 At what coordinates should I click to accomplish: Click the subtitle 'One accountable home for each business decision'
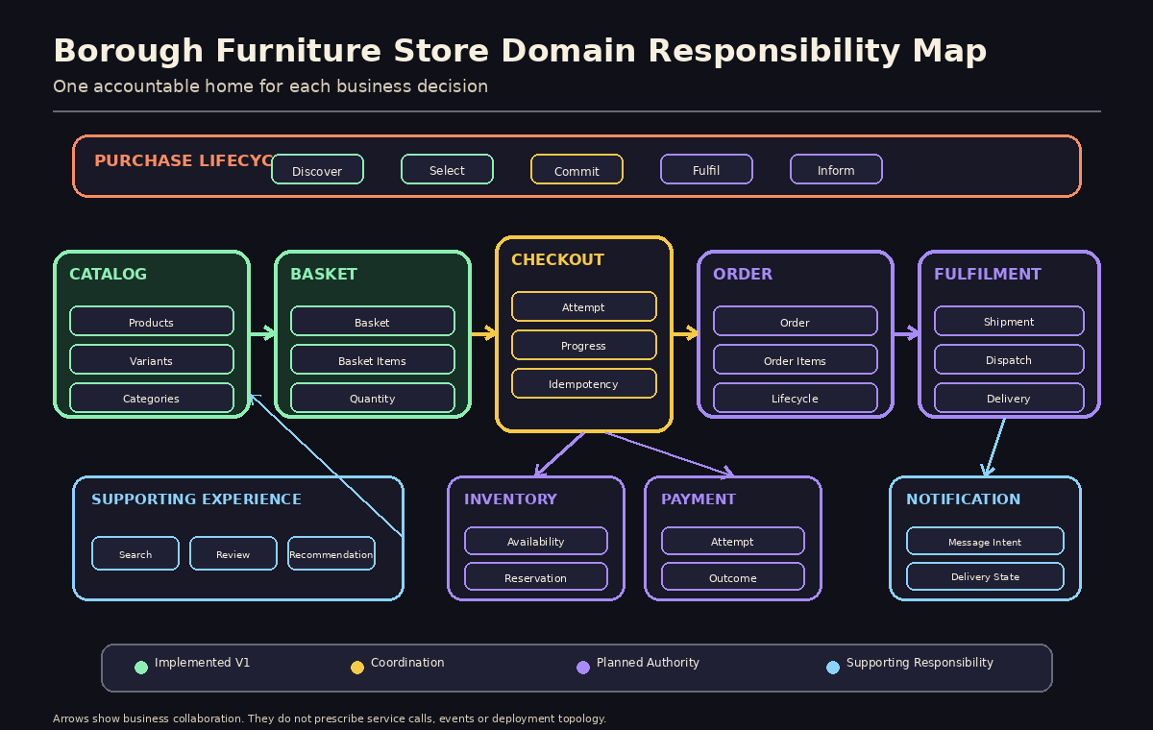click(x=270, y=86)
